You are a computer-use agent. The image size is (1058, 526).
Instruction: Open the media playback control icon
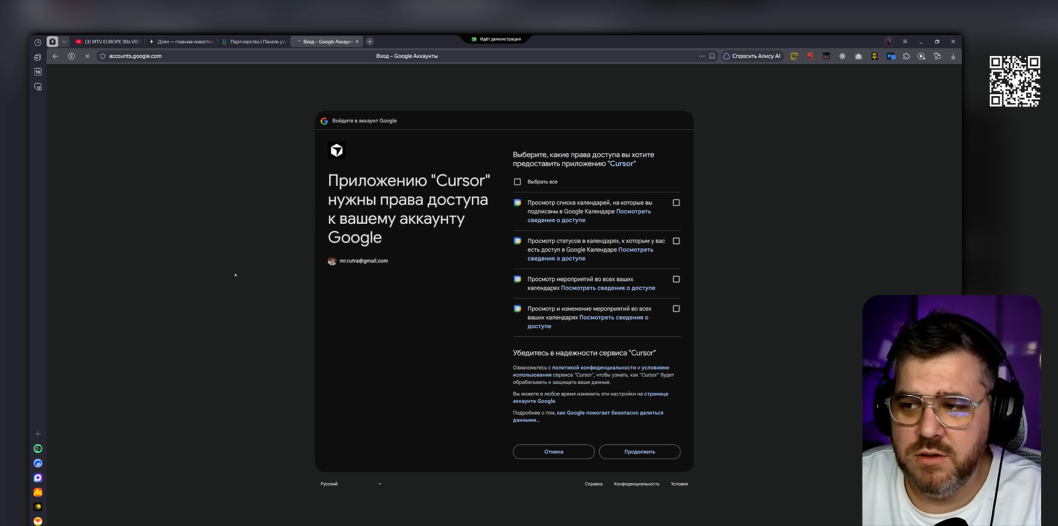[x=922, y=56]
